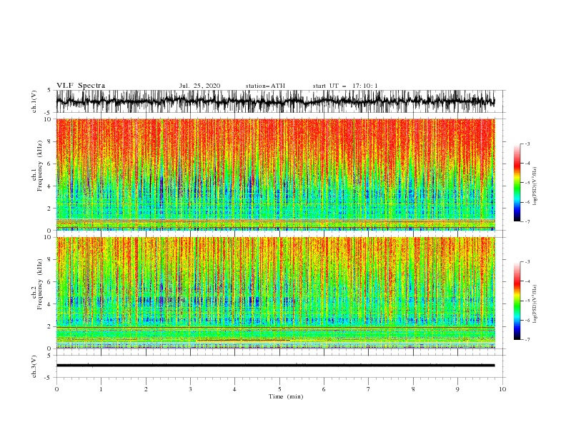Viewport: 566px width, 437px height.
Task: Click the "VLF Spectra" title text
Action: click(81, 86)
